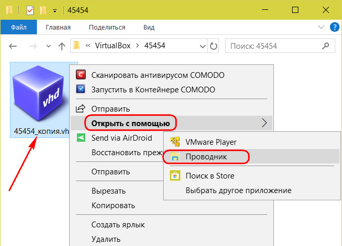Choose Копировать in context menu
Viewport: 342px width, 246px height.
pyautogui.click(x=113, y=206)
